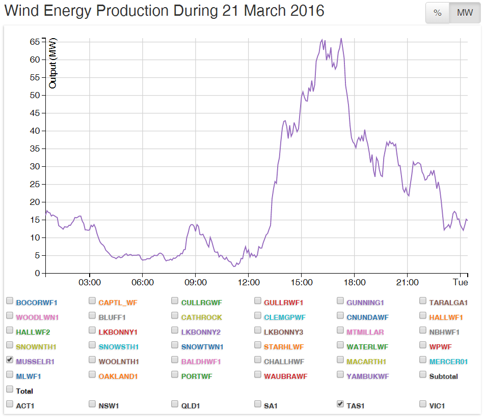Uncheck the TAS1 region checkbox

click(x=340, y=404)
